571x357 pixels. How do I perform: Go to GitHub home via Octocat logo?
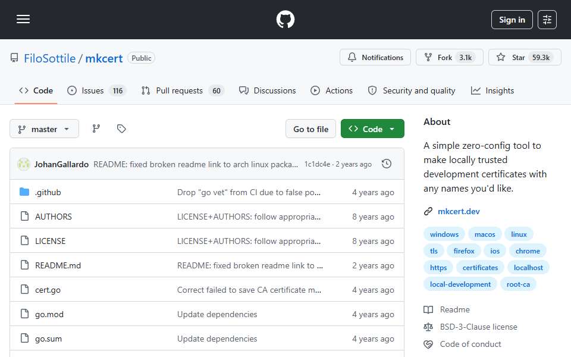285,19
